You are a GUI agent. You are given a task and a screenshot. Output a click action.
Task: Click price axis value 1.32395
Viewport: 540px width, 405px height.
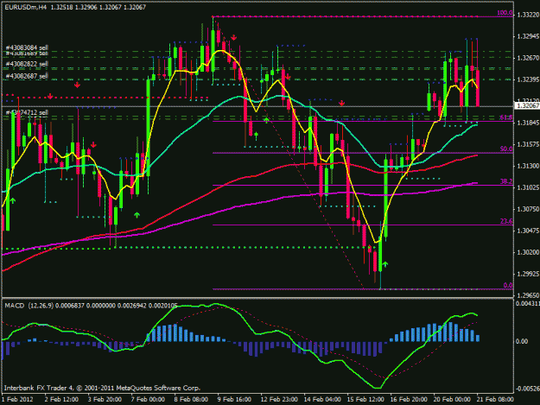(x=528, y=79)
